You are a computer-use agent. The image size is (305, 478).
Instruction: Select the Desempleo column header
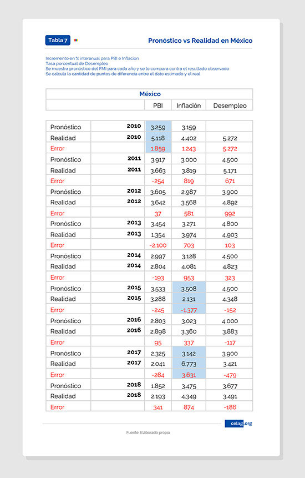230,105
